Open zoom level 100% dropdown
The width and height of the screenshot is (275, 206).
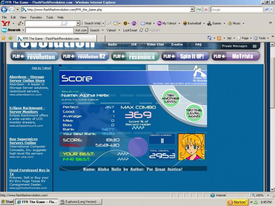point(268,195)
